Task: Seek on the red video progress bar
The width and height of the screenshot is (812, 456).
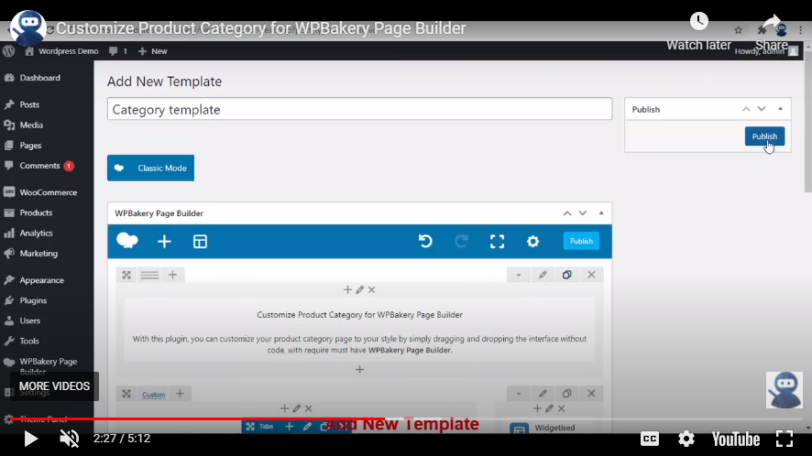Action: click(406, 418)
